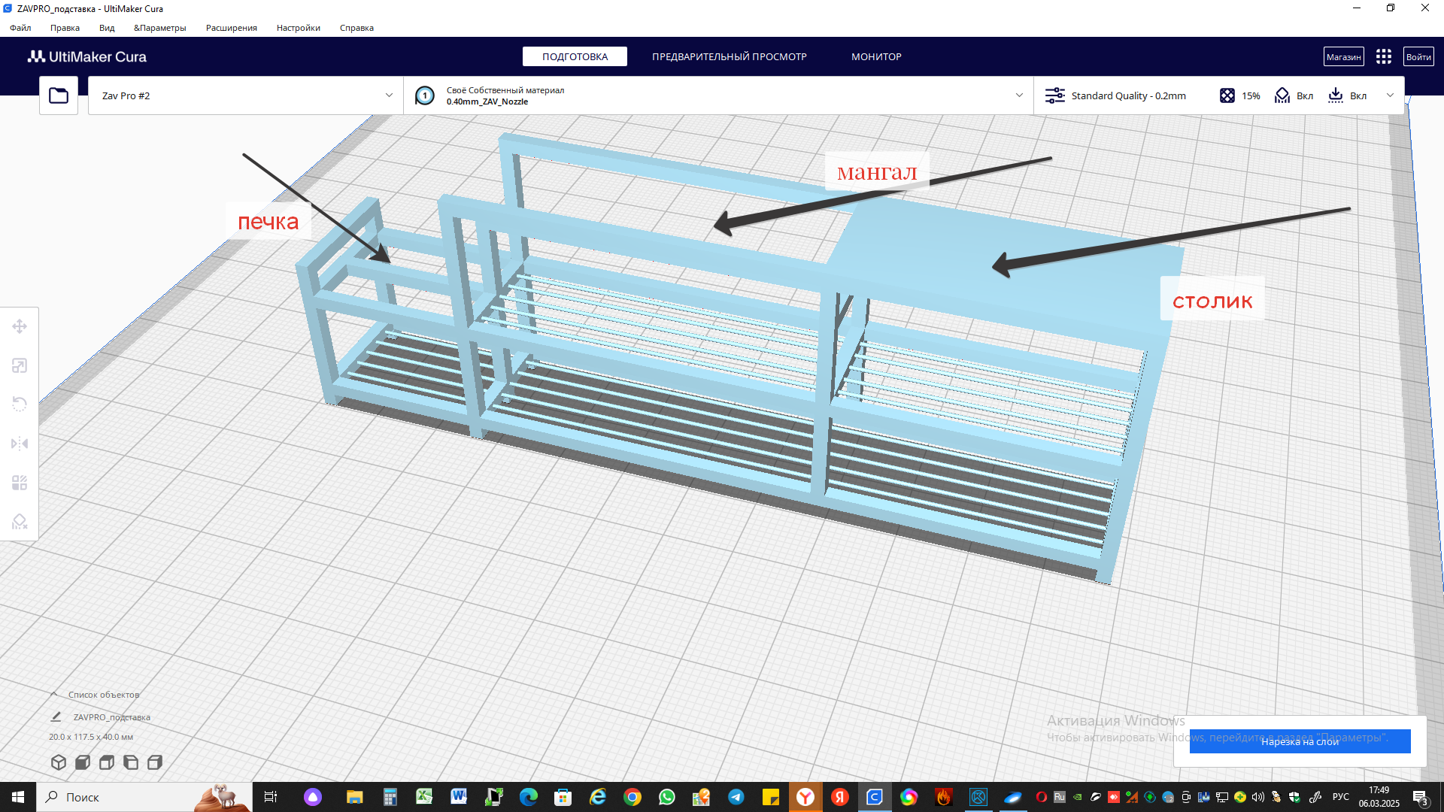The image size is (1444, 812).
Task: Select the Rotate tool
Action: click(20, 404)
